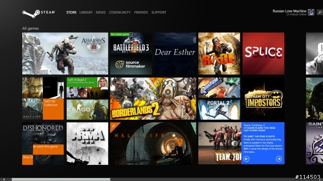This screenshot has height=181, width=323.
Task: Open the Portal 2 tile
Action: tap(219, 110)
